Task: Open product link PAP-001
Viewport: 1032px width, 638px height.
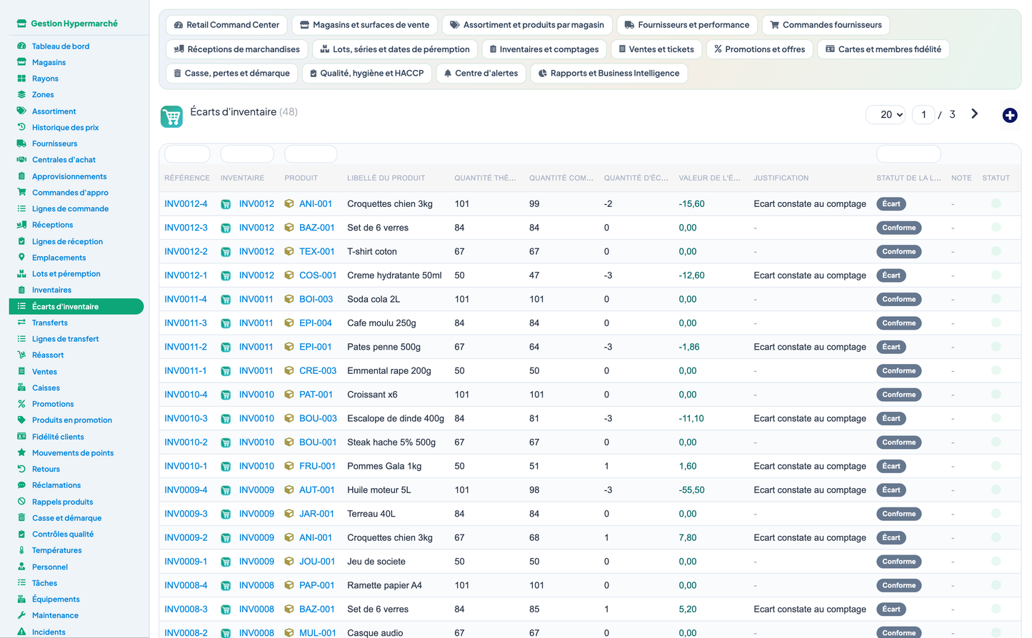Action: (317, 585)
